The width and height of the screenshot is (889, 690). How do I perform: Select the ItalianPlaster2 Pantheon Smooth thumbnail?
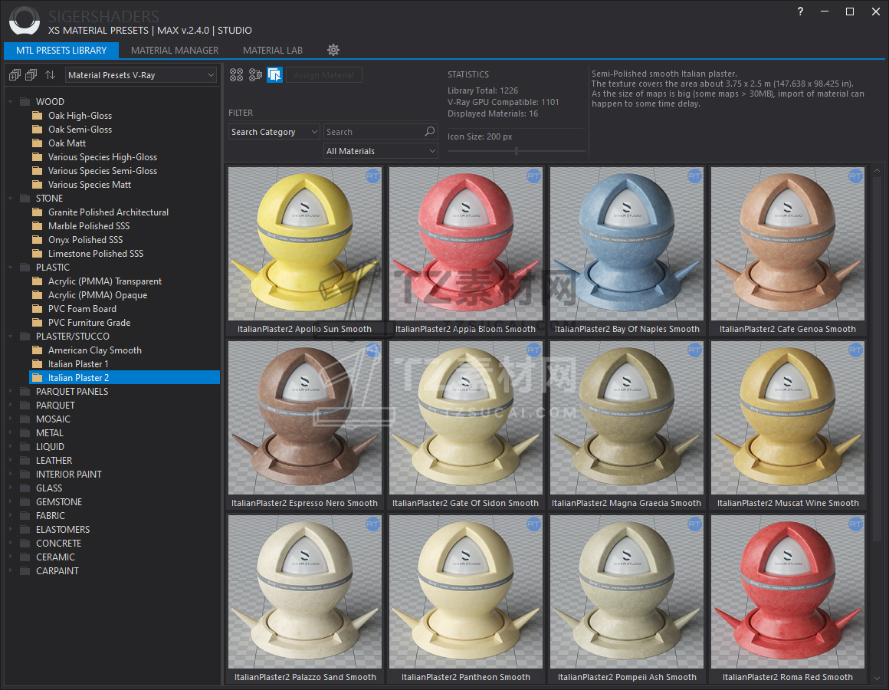coord(466,592)
